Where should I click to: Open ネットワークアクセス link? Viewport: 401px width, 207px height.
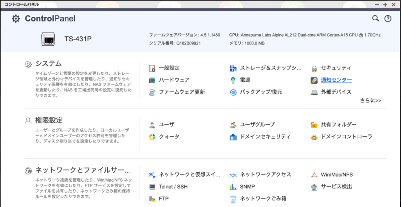click(266, 175)
